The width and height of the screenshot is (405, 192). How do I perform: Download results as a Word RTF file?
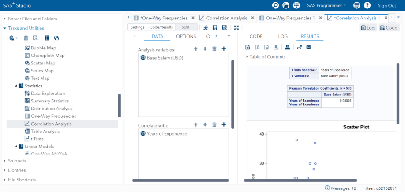(x=266, y=47)
